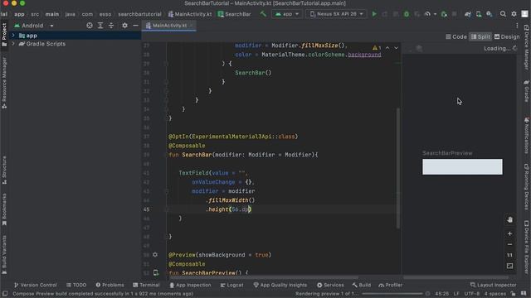Click the warning indicator in the editor
Image resolution: width=531 pixels, height=298 pixels.
(377, 48)
